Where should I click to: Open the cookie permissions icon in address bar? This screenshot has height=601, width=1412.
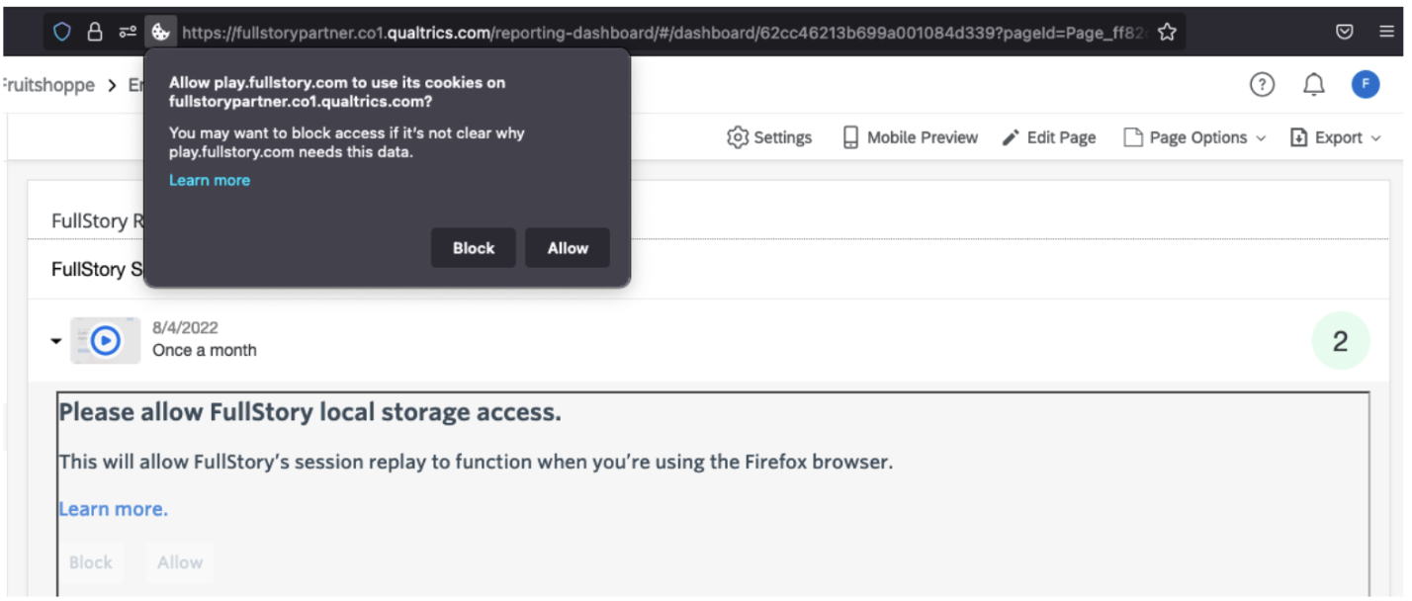click(x=161, y=31)
